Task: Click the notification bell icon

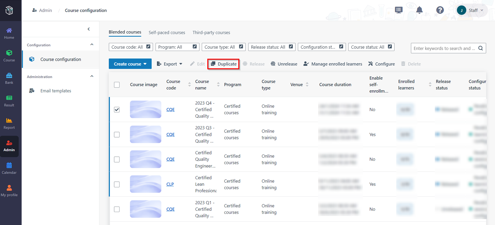Action: [419, 10]
